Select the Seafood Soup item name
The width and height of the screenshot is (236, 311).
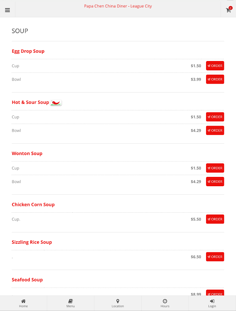pos(27,280)
